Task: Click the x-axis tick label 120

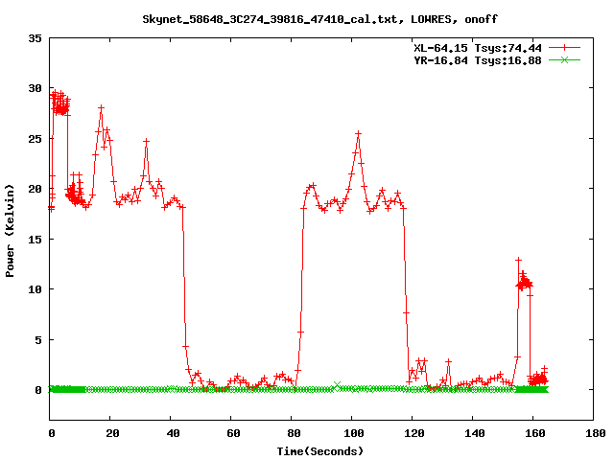Action: [x=414, y=433]
